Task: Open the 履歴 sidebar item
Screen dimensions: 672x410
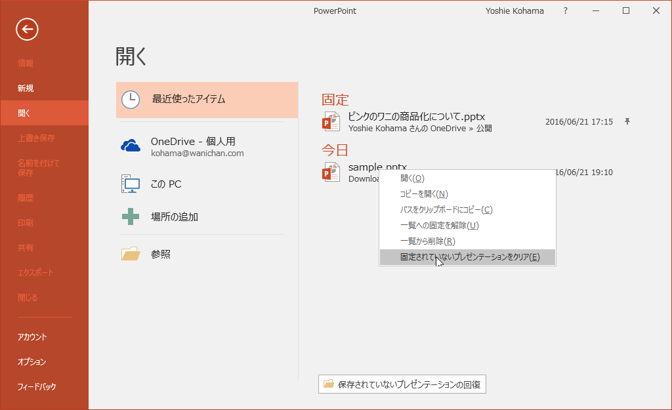Action: pos(45,198)
